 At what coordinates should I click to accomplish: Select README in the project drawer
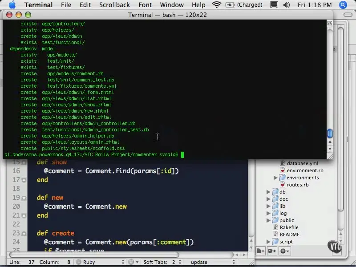click(290, 235)
